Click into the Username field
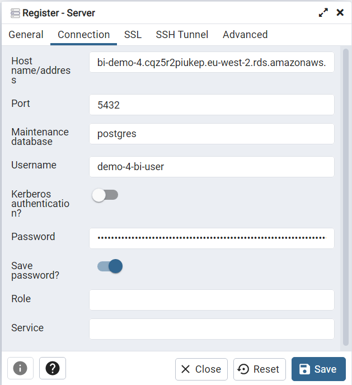The height and width of the screenshot is (385, 352). (212, 166)
